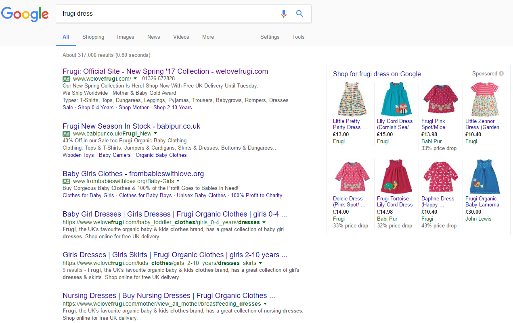Click Clothes for Baby Boys sitelink
This screenshot has width=513, height=323.
click(x=145, y=196)
